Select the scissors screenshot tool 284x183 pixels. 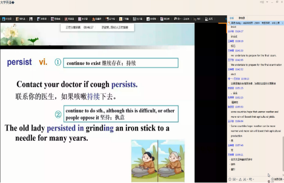[245, 179]
